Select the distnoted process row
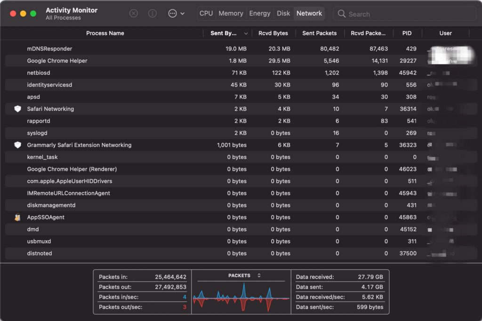 point(241,253)
